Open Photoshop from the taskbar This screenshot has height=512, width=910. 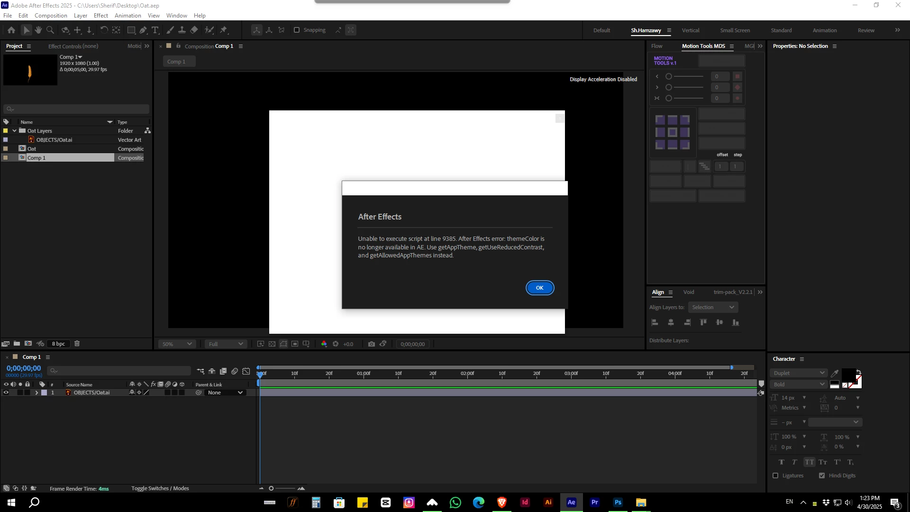[618, 503]
